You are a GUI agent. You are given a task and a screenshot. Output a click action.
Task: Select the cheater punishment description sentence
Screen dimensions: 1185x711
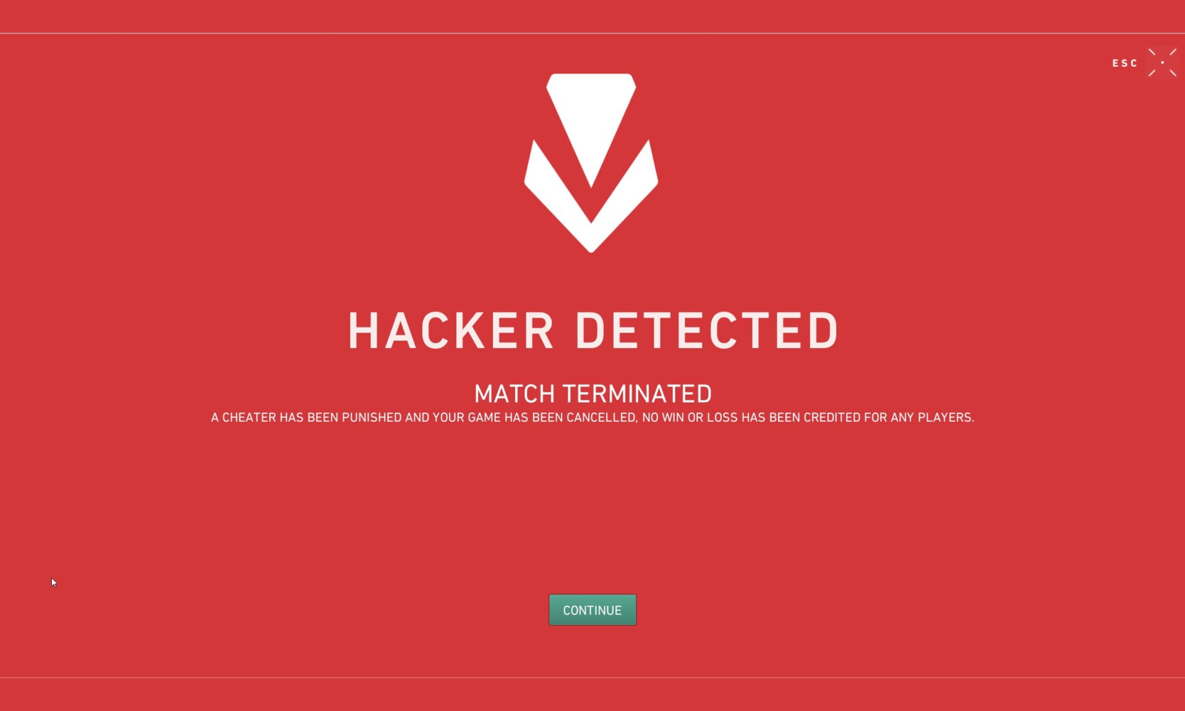(592, 417)
